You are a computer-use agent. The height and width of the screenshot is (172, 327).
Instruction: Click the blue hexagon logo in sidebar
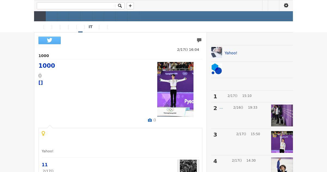click(x=217, y=69)
